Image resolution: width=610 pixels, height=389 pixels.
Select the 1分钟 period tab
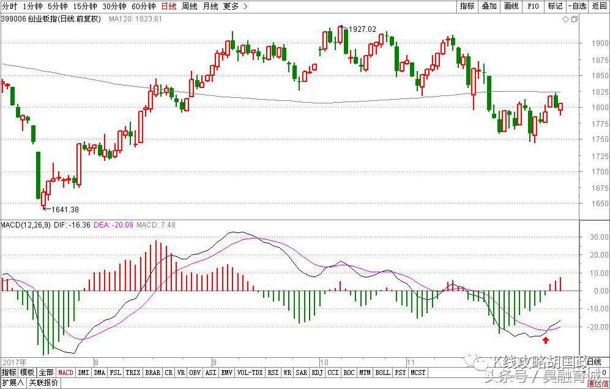click(x=32, y=6)
